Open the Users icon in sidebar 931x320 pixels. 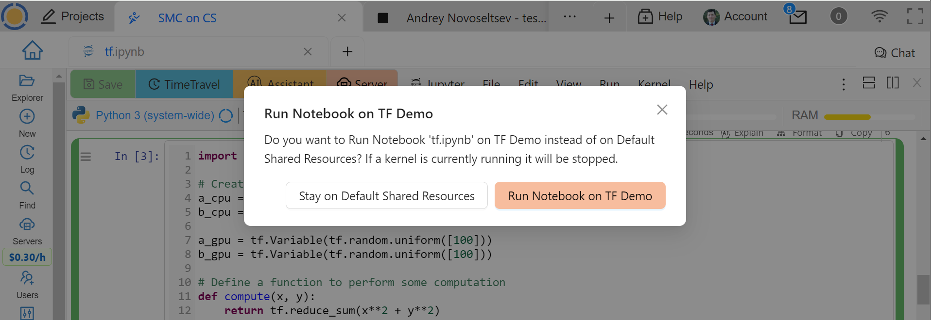pos(27,278)
